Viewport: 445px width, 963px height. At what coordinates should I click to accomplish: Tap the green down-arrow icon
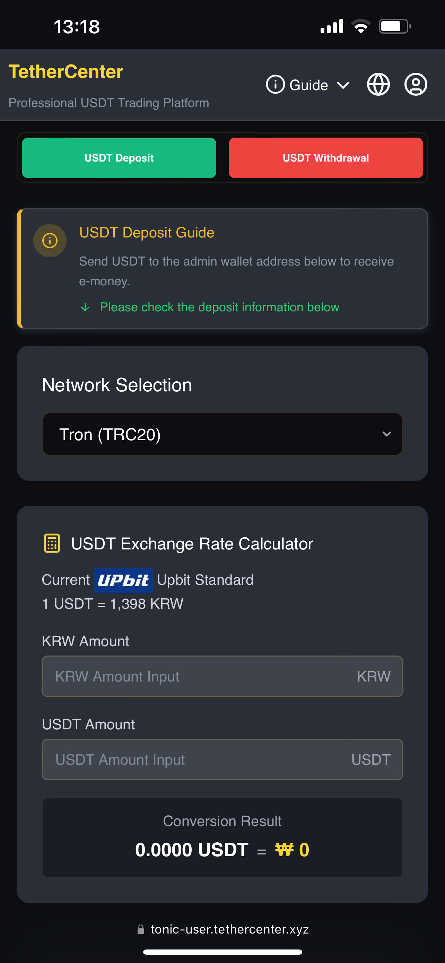(x=85, y=307)
